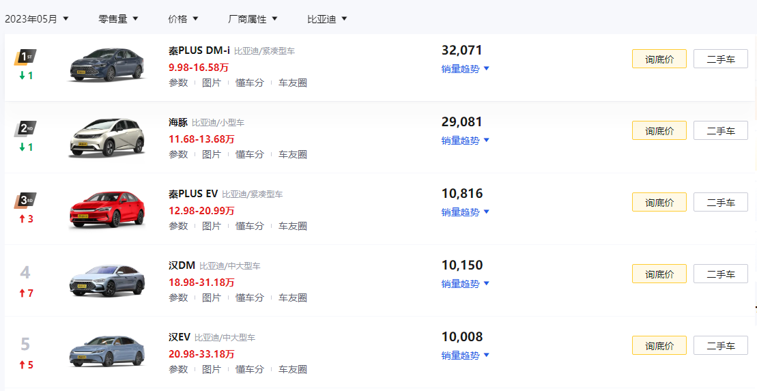Image resolution: width=757 pixels, height=391 pixels.
Task: Open 车友圈 for 秦PLUS DM-i
Action: click(293, 83)
